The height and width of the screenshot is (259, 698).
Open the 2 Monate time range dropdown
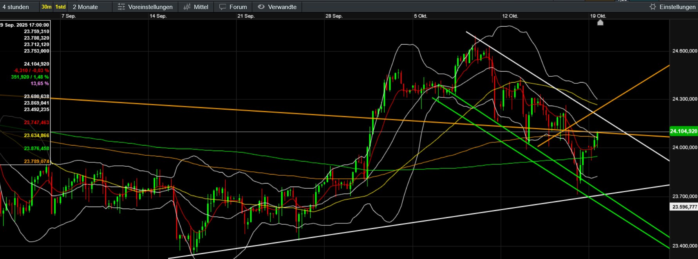click(85, 7)
